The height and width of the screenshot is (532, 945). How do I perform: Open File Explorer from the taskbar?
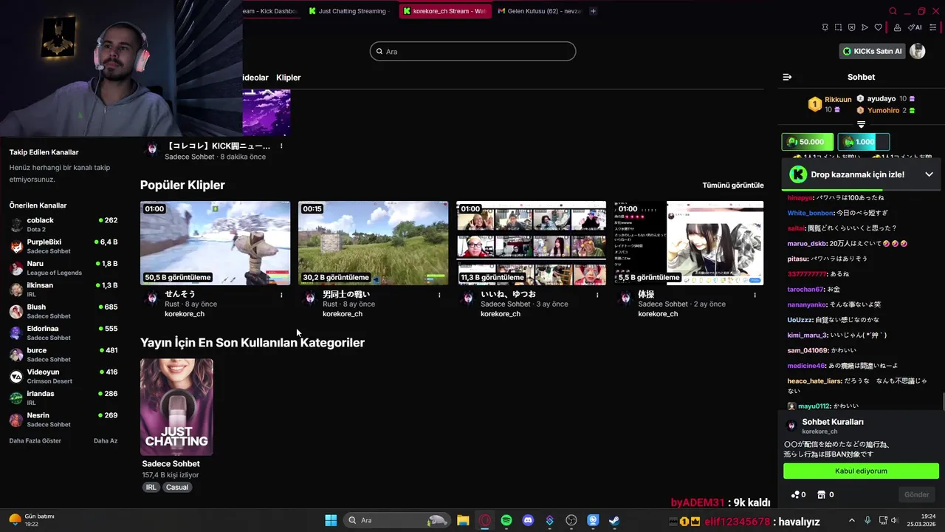[463, 520]
